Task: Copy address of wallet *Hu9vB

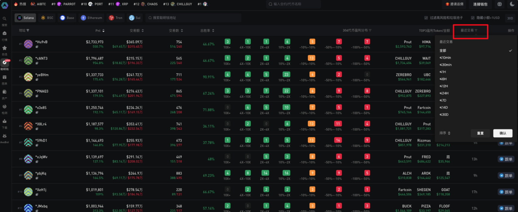Action: coord(37,47)
